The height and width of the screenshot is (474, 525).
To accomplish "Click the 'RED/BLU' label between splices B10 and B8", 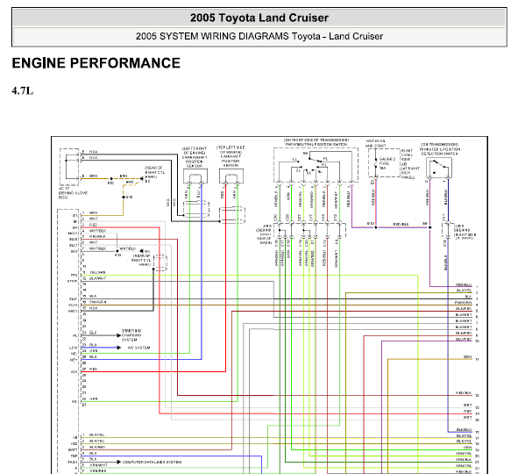I will click(401, 224).
